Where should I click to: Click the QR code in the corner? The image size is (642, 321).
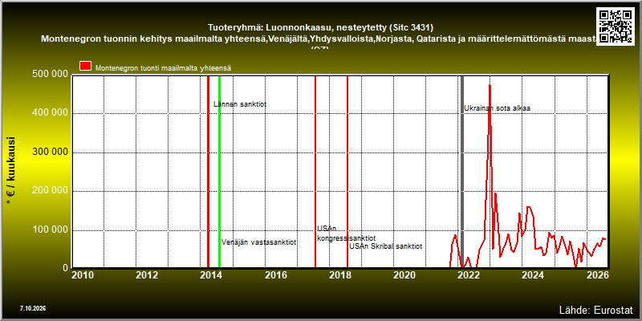(616, 26)
